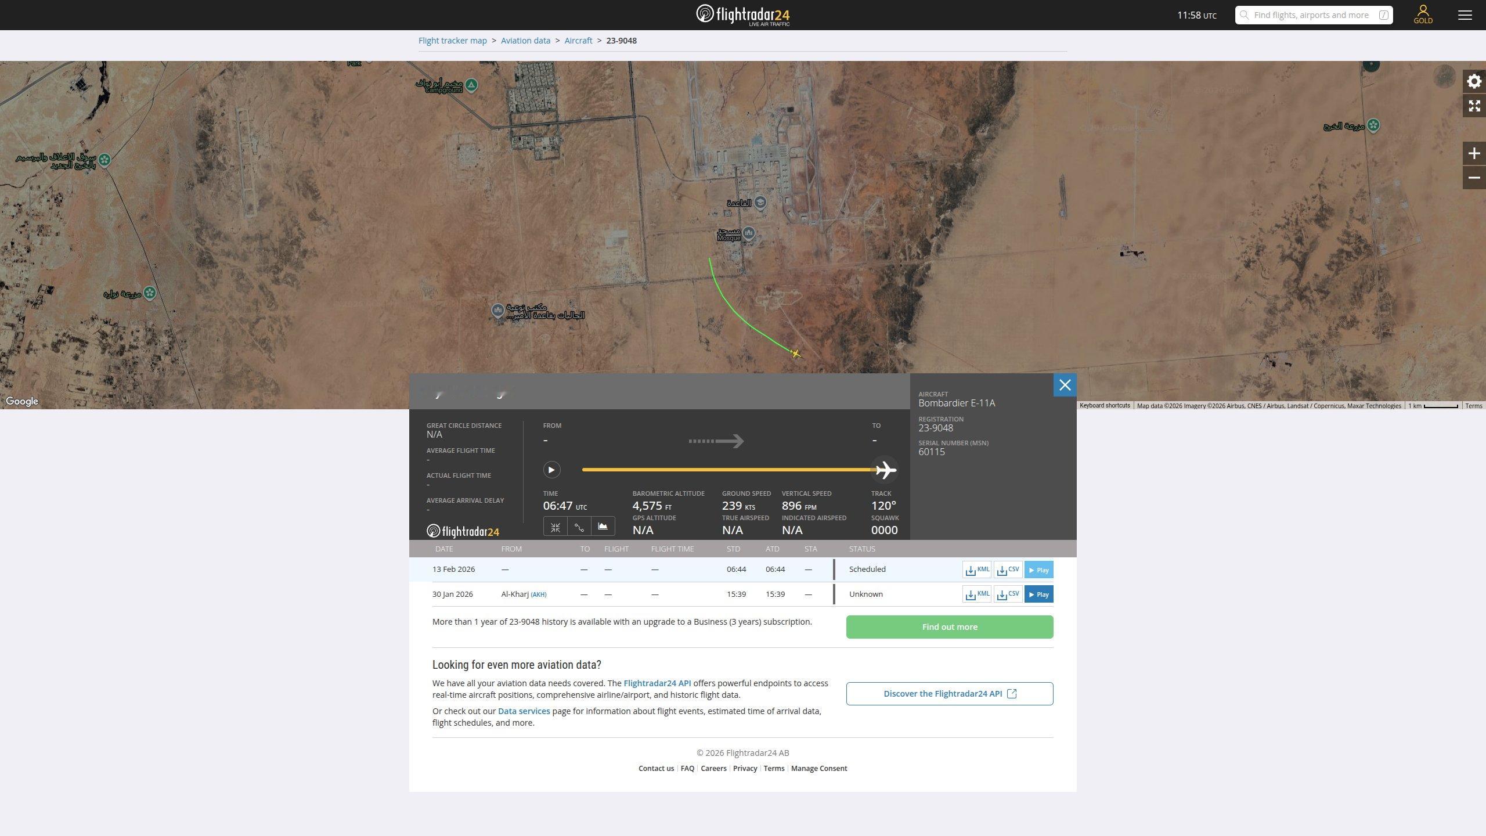Play the 30 Jan 2026 flight
1486x836 pixels.
coord(1038,594)
